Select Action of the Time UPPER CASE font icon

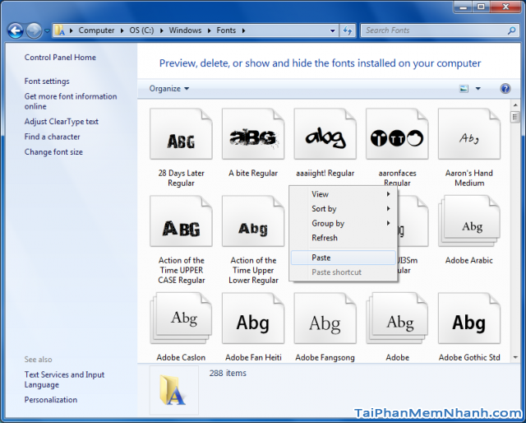tap(181, 221)
